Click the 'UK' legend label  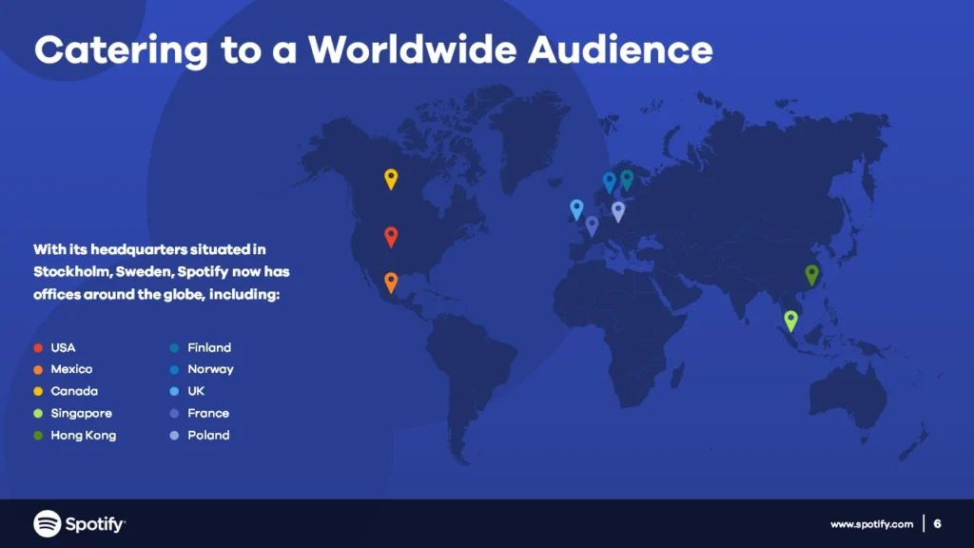coord(196,391)
